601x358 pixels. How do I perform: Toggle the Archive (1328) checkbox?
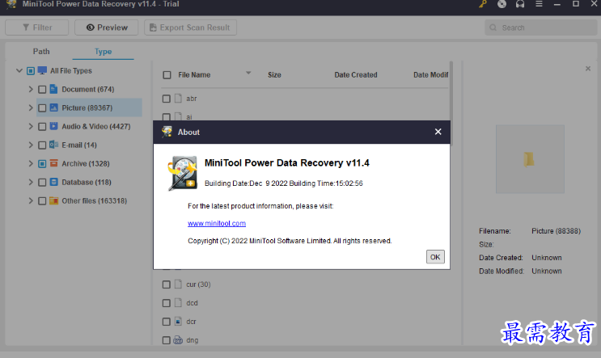click(x=42, y=164)
